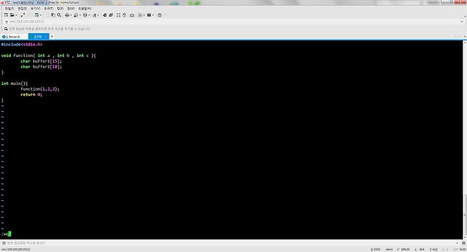
Task: Open the session Properties icon
Action: click(x=36, y=15)
